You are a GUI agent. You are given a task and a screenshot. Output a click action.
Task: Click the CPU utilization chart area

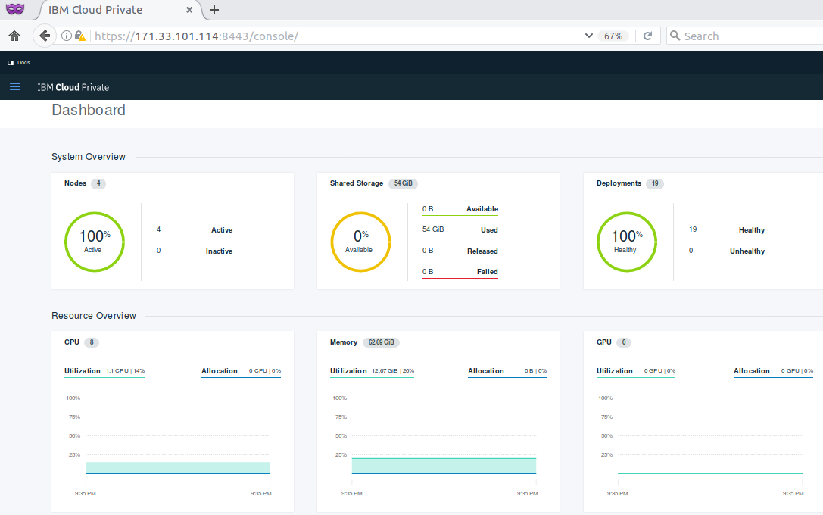point(177,468)
